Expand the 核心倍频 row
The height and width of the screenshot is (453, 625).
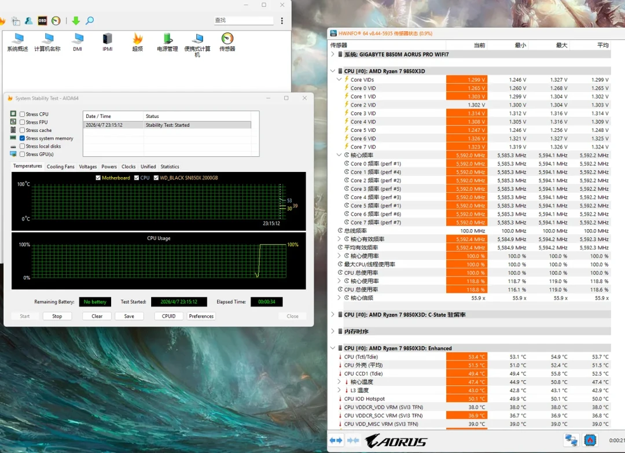pyautogui.click(x=339, y=297)
